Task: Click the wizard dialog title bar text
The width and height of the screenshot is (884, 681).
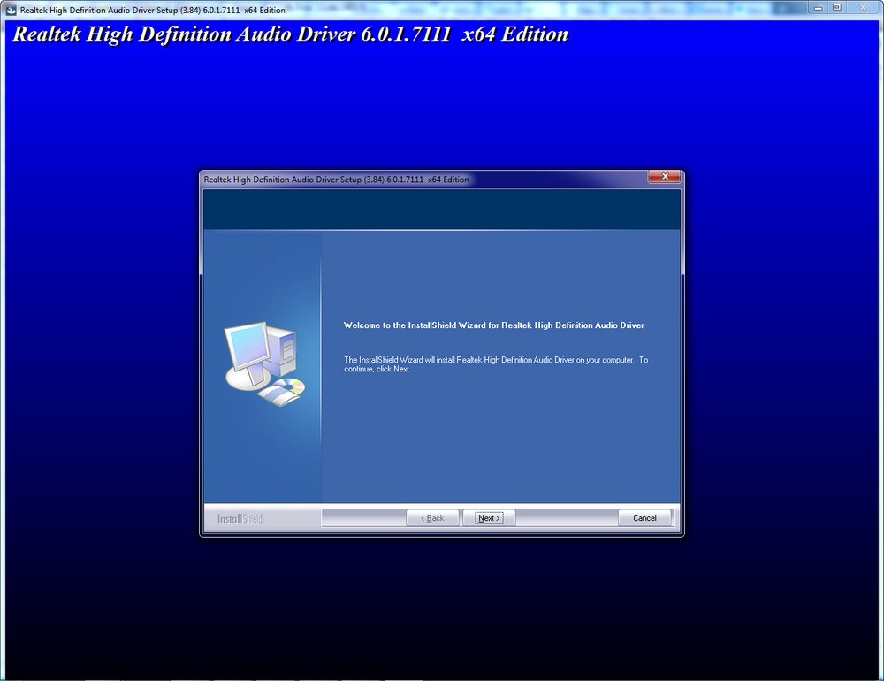Action: 336,179
